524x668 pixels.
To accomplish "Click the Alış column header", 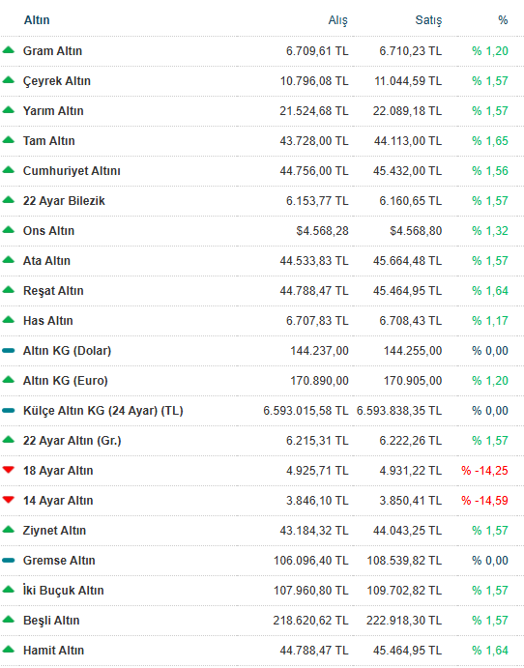I will 337,20.
